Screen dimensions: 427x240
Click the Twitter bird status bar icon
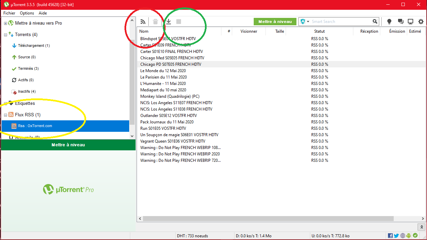point(396,236)
